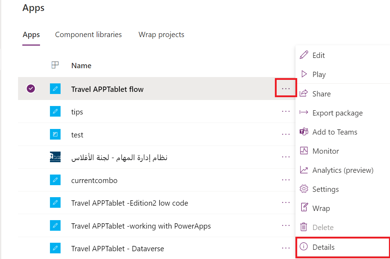
Task: Click the Add to Teams icon
Action: point(304,132)
